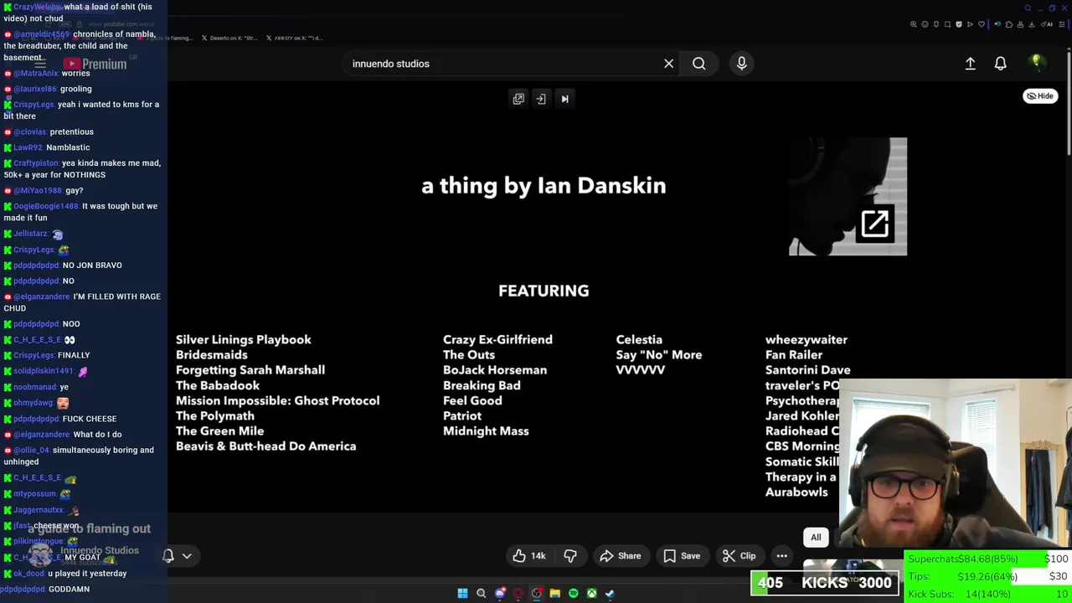1072x603 pixels.
Task: Open YouTube notifications bell
Action: point(1000,64)
